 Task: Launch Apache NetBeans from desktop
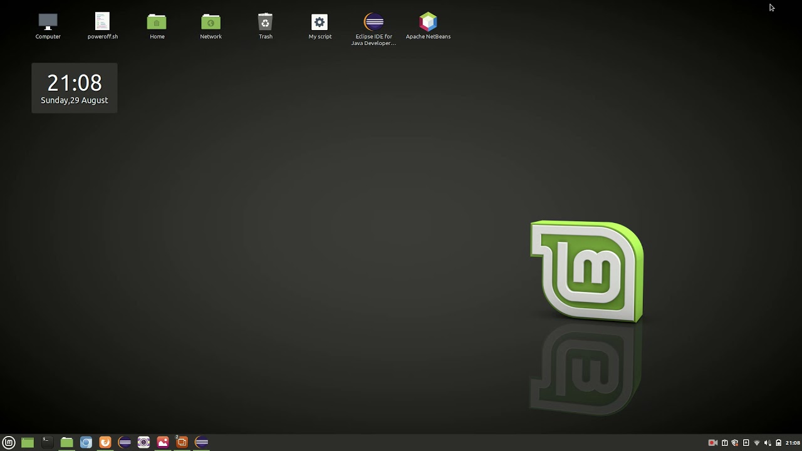click(428, 27)
